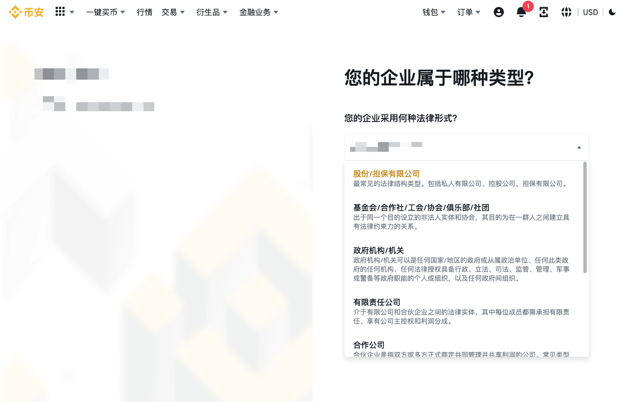
Task: Click the download app QR icon
Action: [x=543, y=13]
